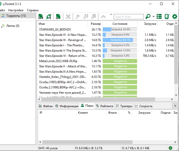Image resolution: width=179 pixels, height=151 pixels.
Task: Click the Клиент column header
Action: point(83,113)
